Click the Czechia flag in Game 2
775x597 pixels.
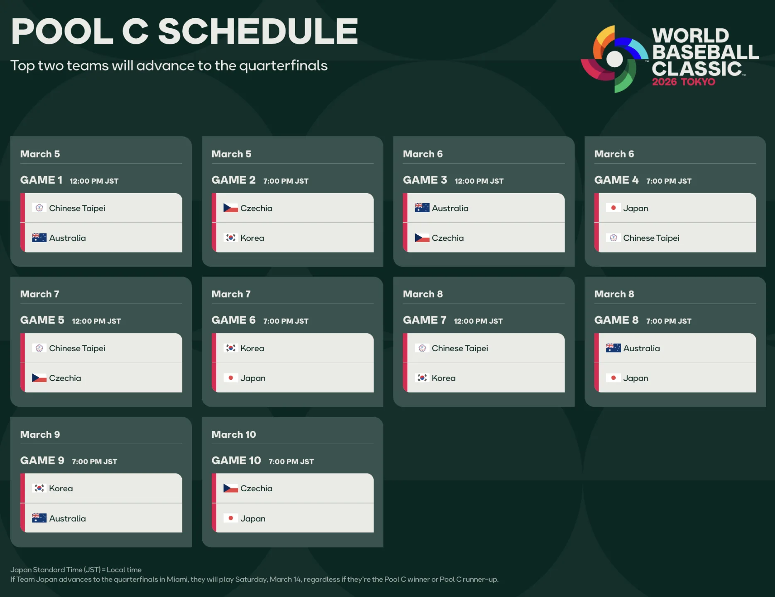point(230,208)
